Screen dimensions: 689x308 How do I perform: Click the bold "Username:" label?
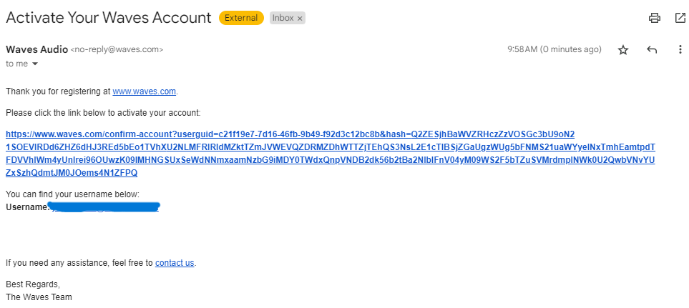(x=27, y=207)
